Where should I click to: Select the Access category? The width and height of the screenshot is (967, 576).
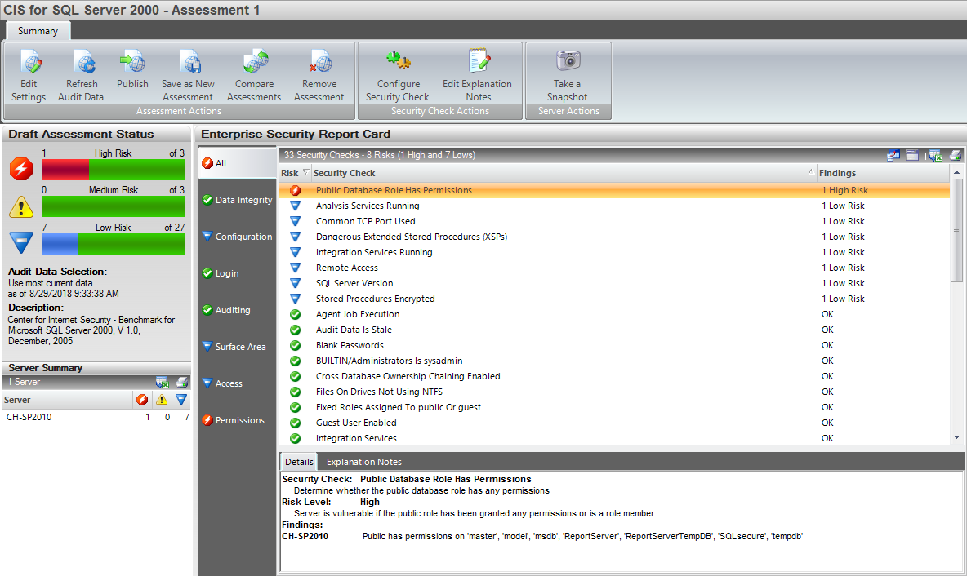[x=238, y=383]
